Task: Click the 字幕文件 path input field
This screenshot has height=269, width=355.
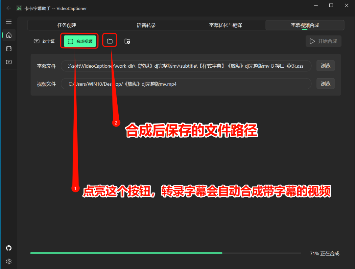Action: tap(186, 66)
